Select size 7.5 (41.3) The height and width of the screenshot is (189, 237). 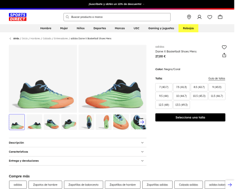click(x=182, y=87)
